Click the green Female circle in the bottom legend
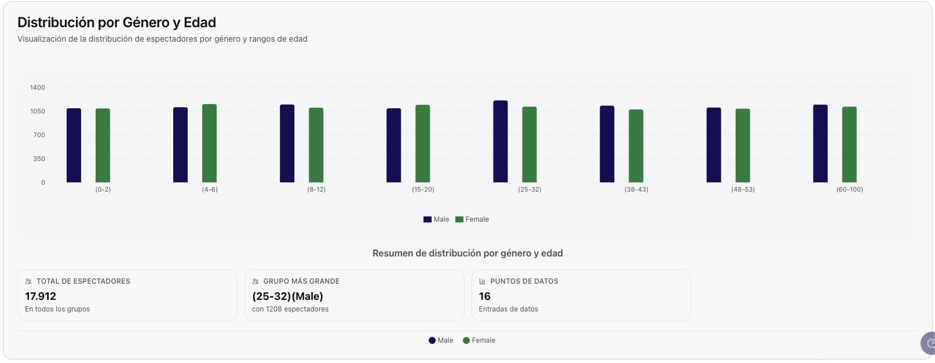This screenshot has height=363, width=935. (466, 340)
